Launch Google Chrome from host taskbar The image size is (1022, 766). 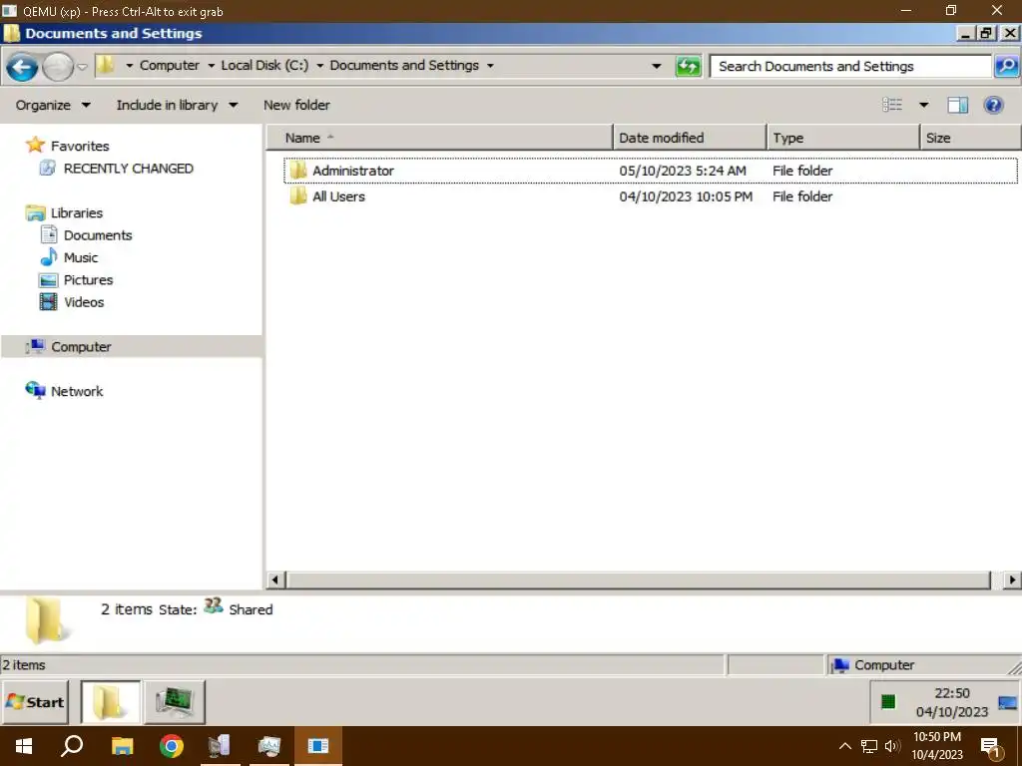pyautogui.click(x=172, y=746)
